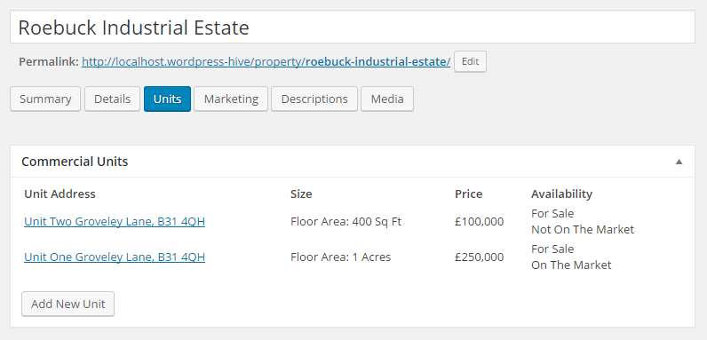The image size is (707, 340).
Task: Switch to the Details tab
Action: click(x=112, y=99)
